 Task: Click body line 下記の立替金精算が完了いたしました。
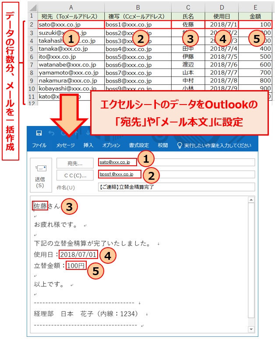click(x=92, y=244)
